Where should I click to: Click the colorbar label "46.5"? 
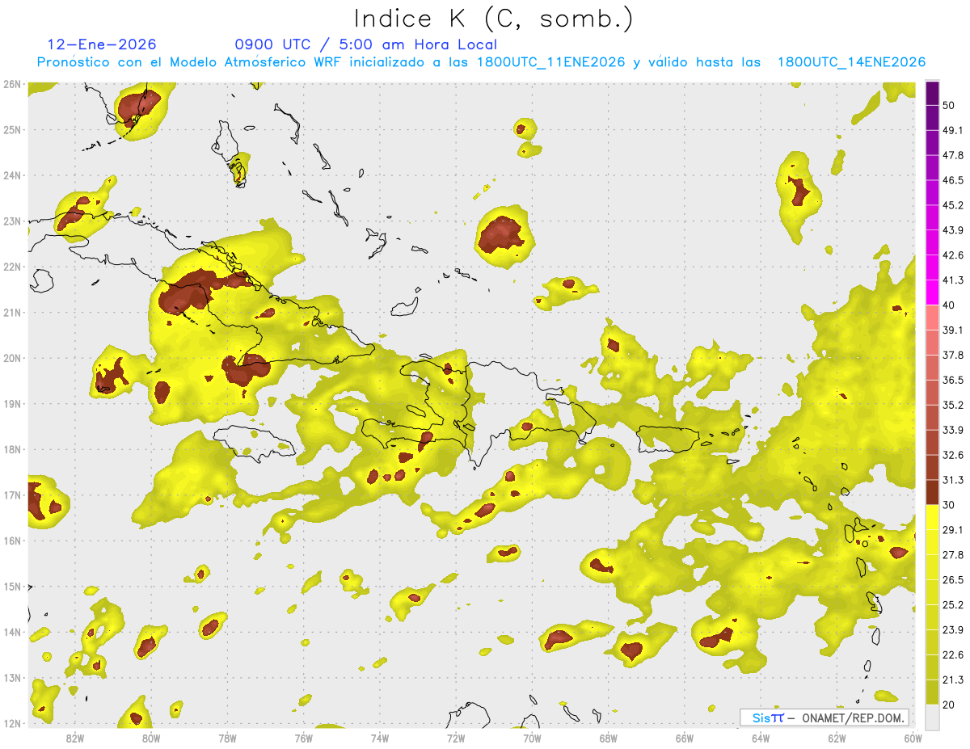tap(952, 180)
